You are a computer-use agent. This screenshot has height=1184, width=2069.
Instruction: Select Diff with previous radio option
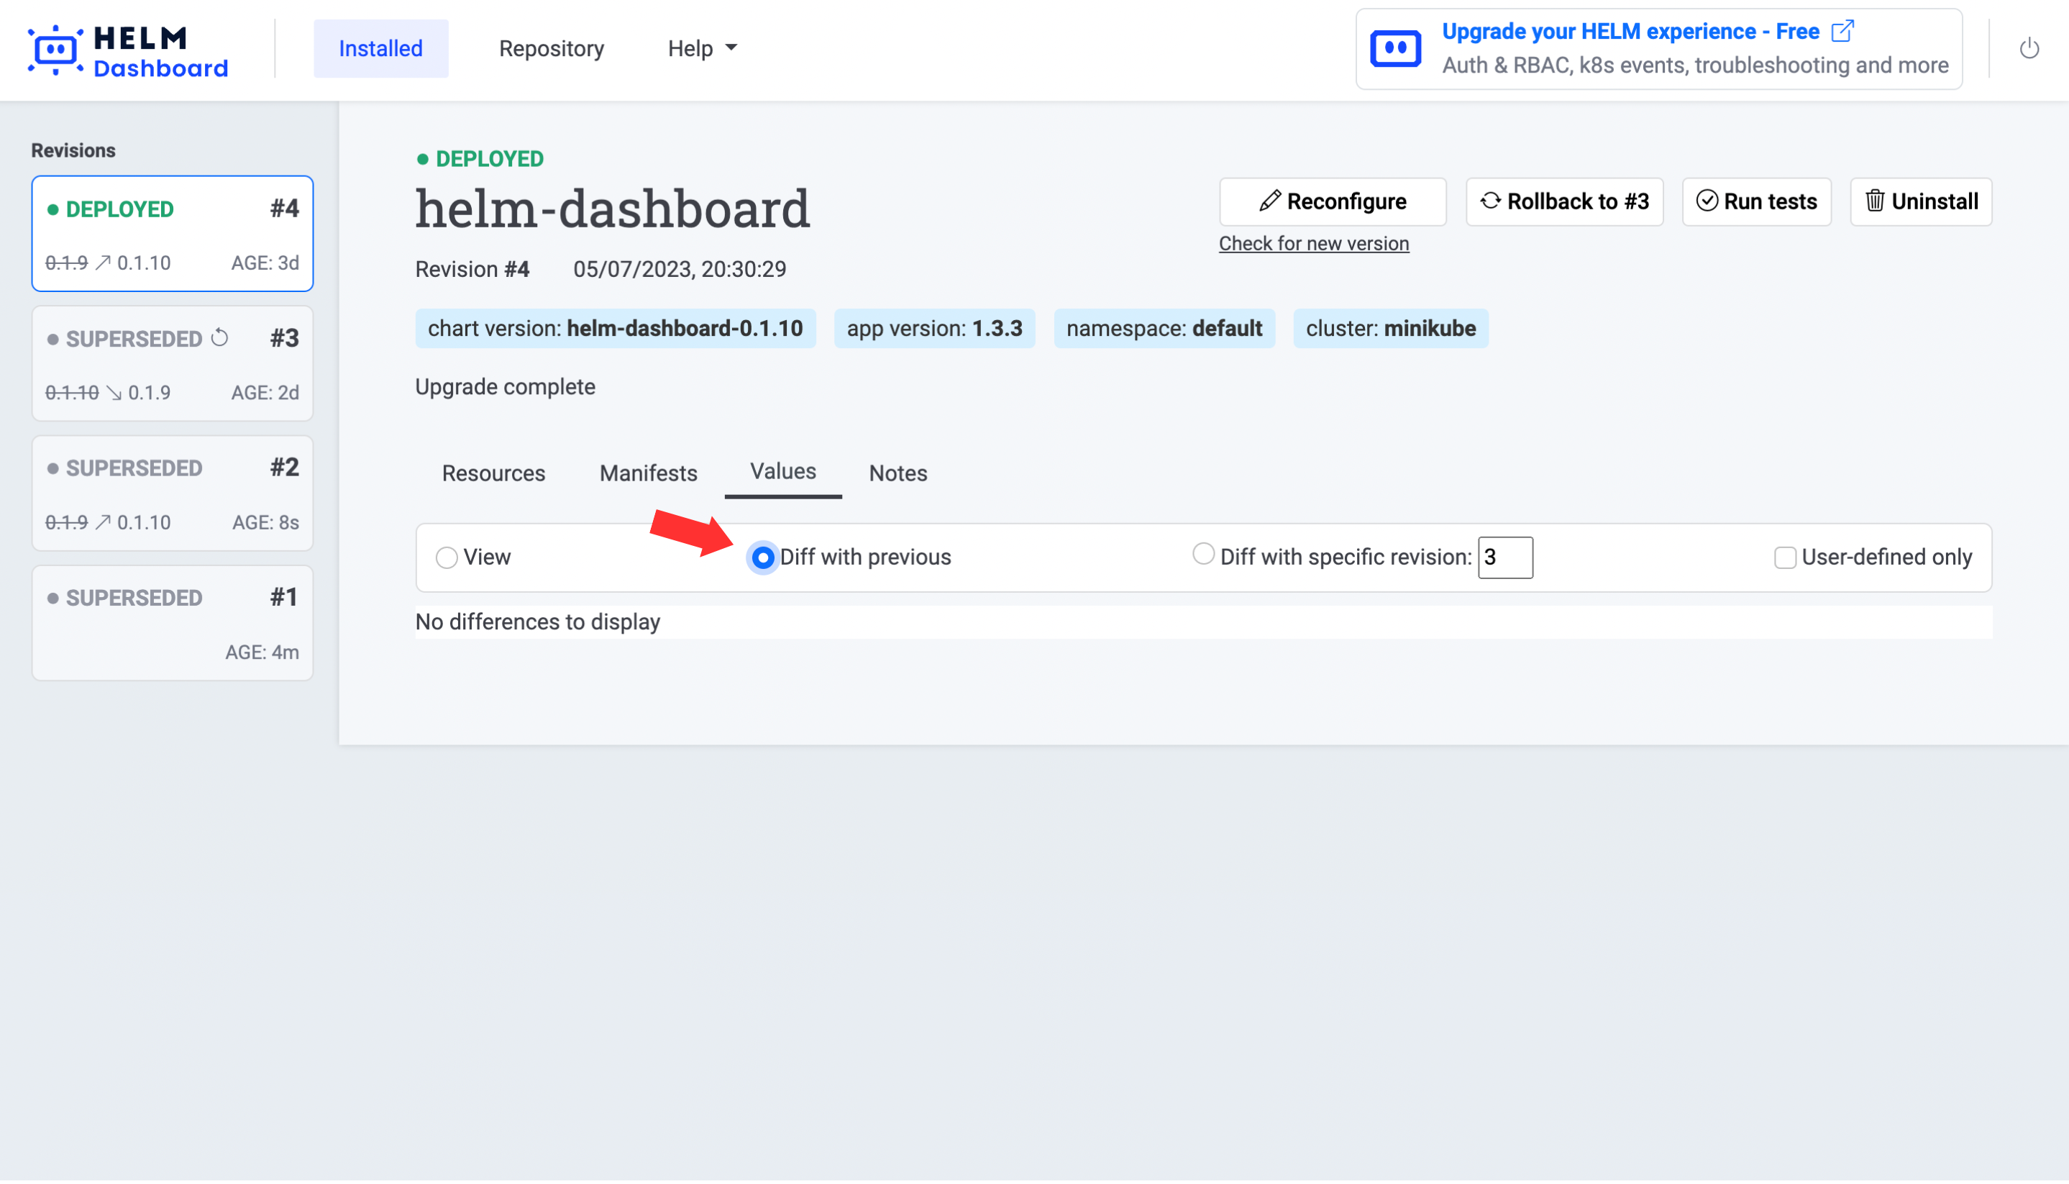pos(762,558)
